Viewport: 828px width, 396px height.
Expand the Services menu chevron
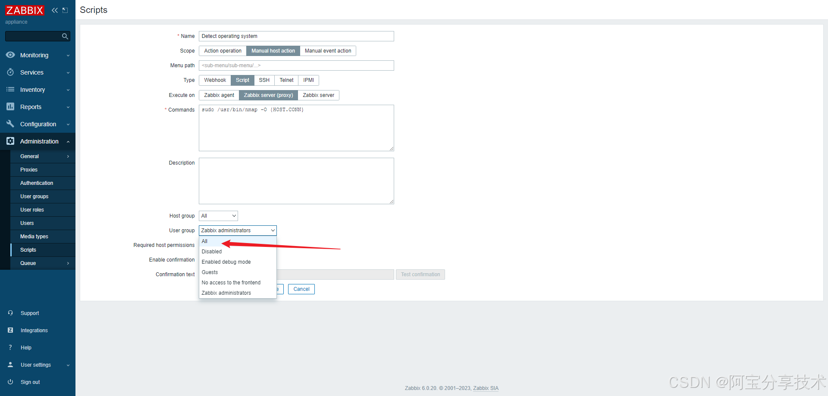pyautogui.click(x=68, y=73)
